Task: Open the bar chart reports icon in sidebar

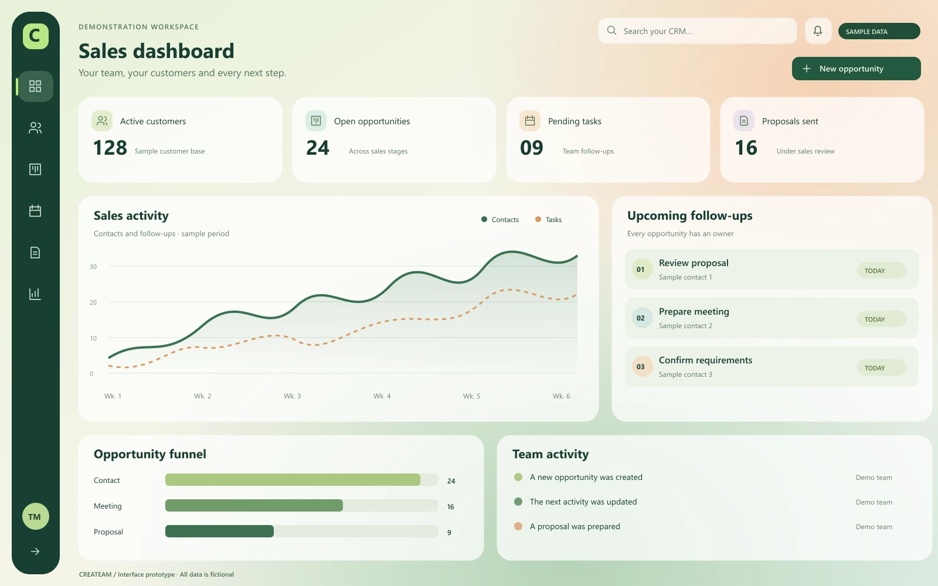Action: [x=35, y=294]
